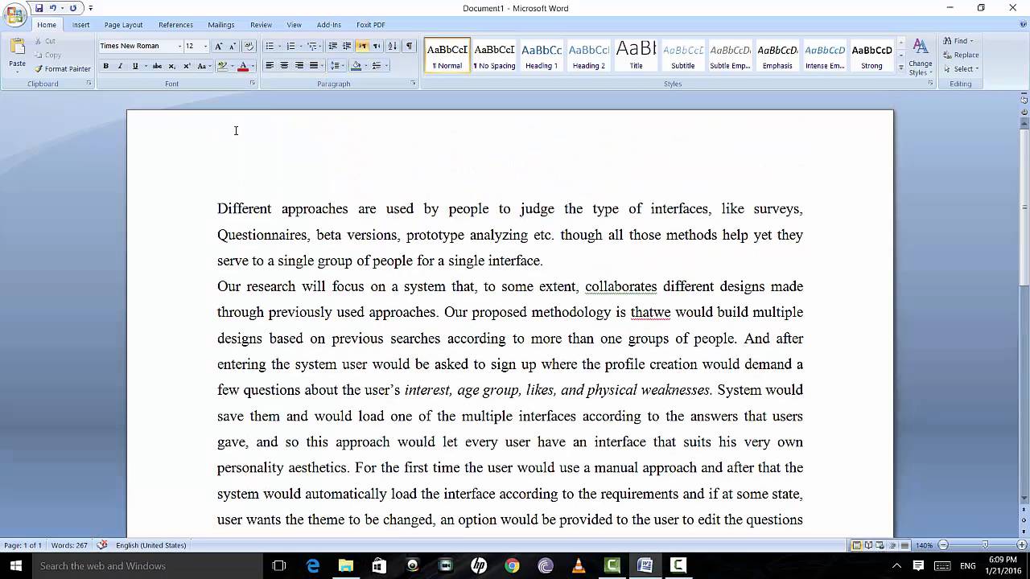1030x579 pixels.
Task: Toggle right-to-left text direction
Action: [x=377, y=46]
